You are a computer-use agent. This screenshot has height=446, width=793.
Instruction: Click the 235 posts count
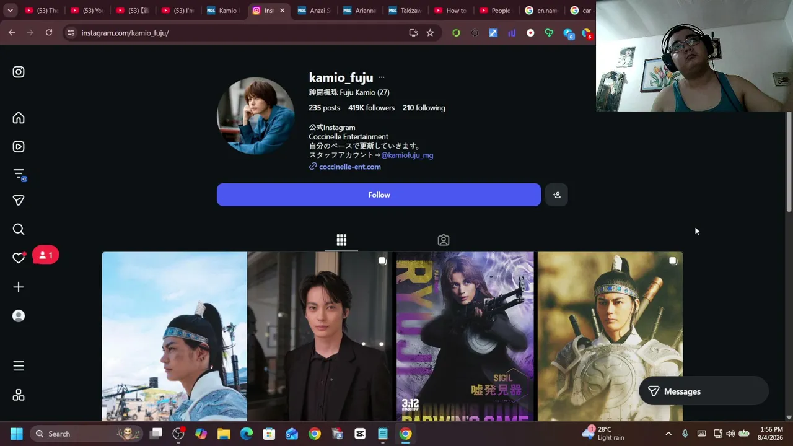[325, 108]
